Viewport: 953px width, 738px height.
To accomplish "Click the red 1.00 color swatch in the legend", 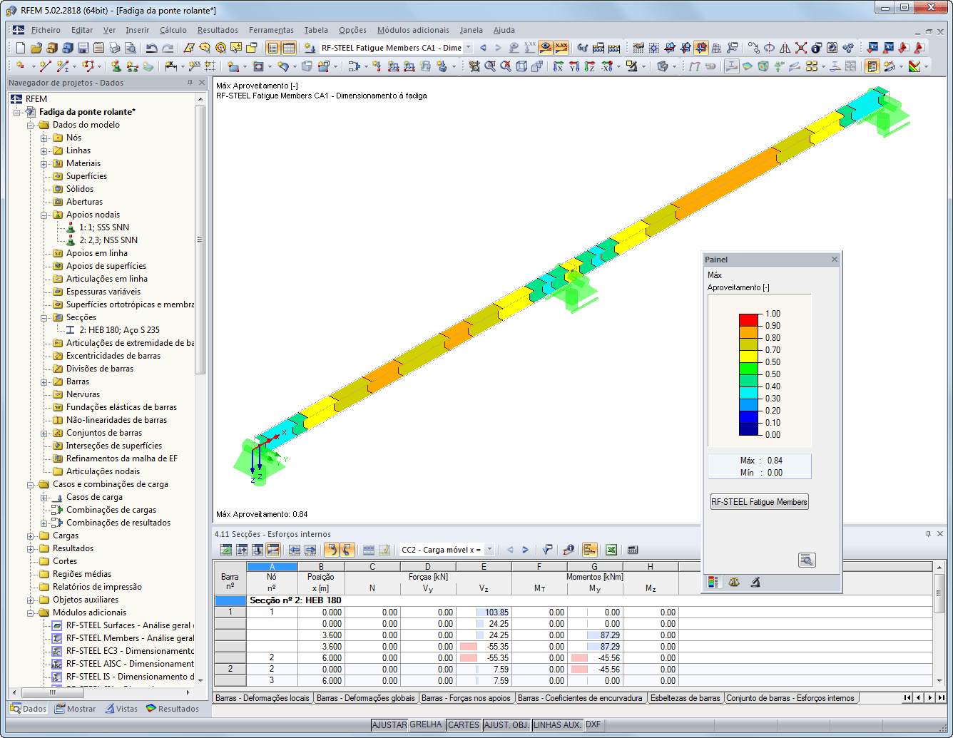I will tap(749, 319).
